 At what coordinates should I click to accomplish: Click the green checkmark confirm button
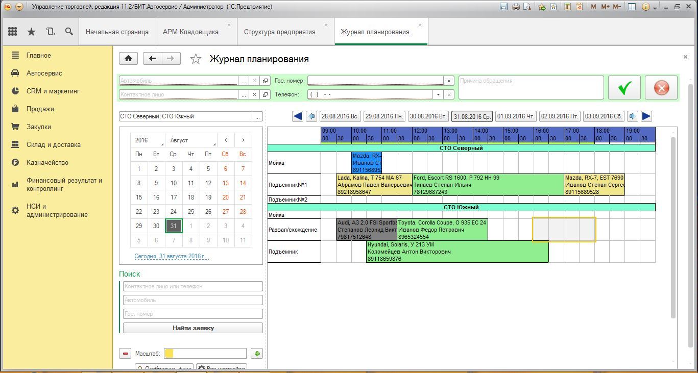click(623, 88)
